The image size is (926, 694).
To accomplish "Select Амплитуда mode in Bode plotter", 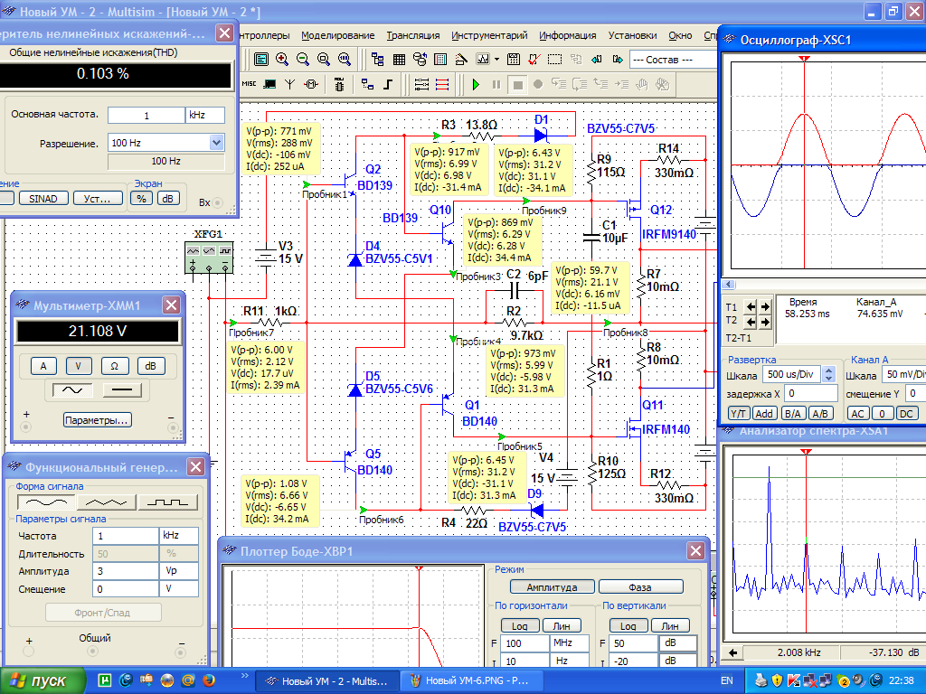I will coord(552,587).
